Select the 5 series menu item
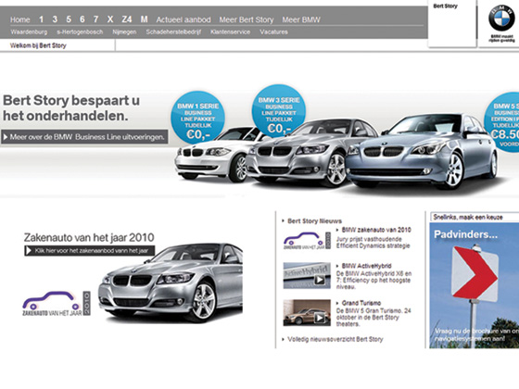 click(69, 19)
